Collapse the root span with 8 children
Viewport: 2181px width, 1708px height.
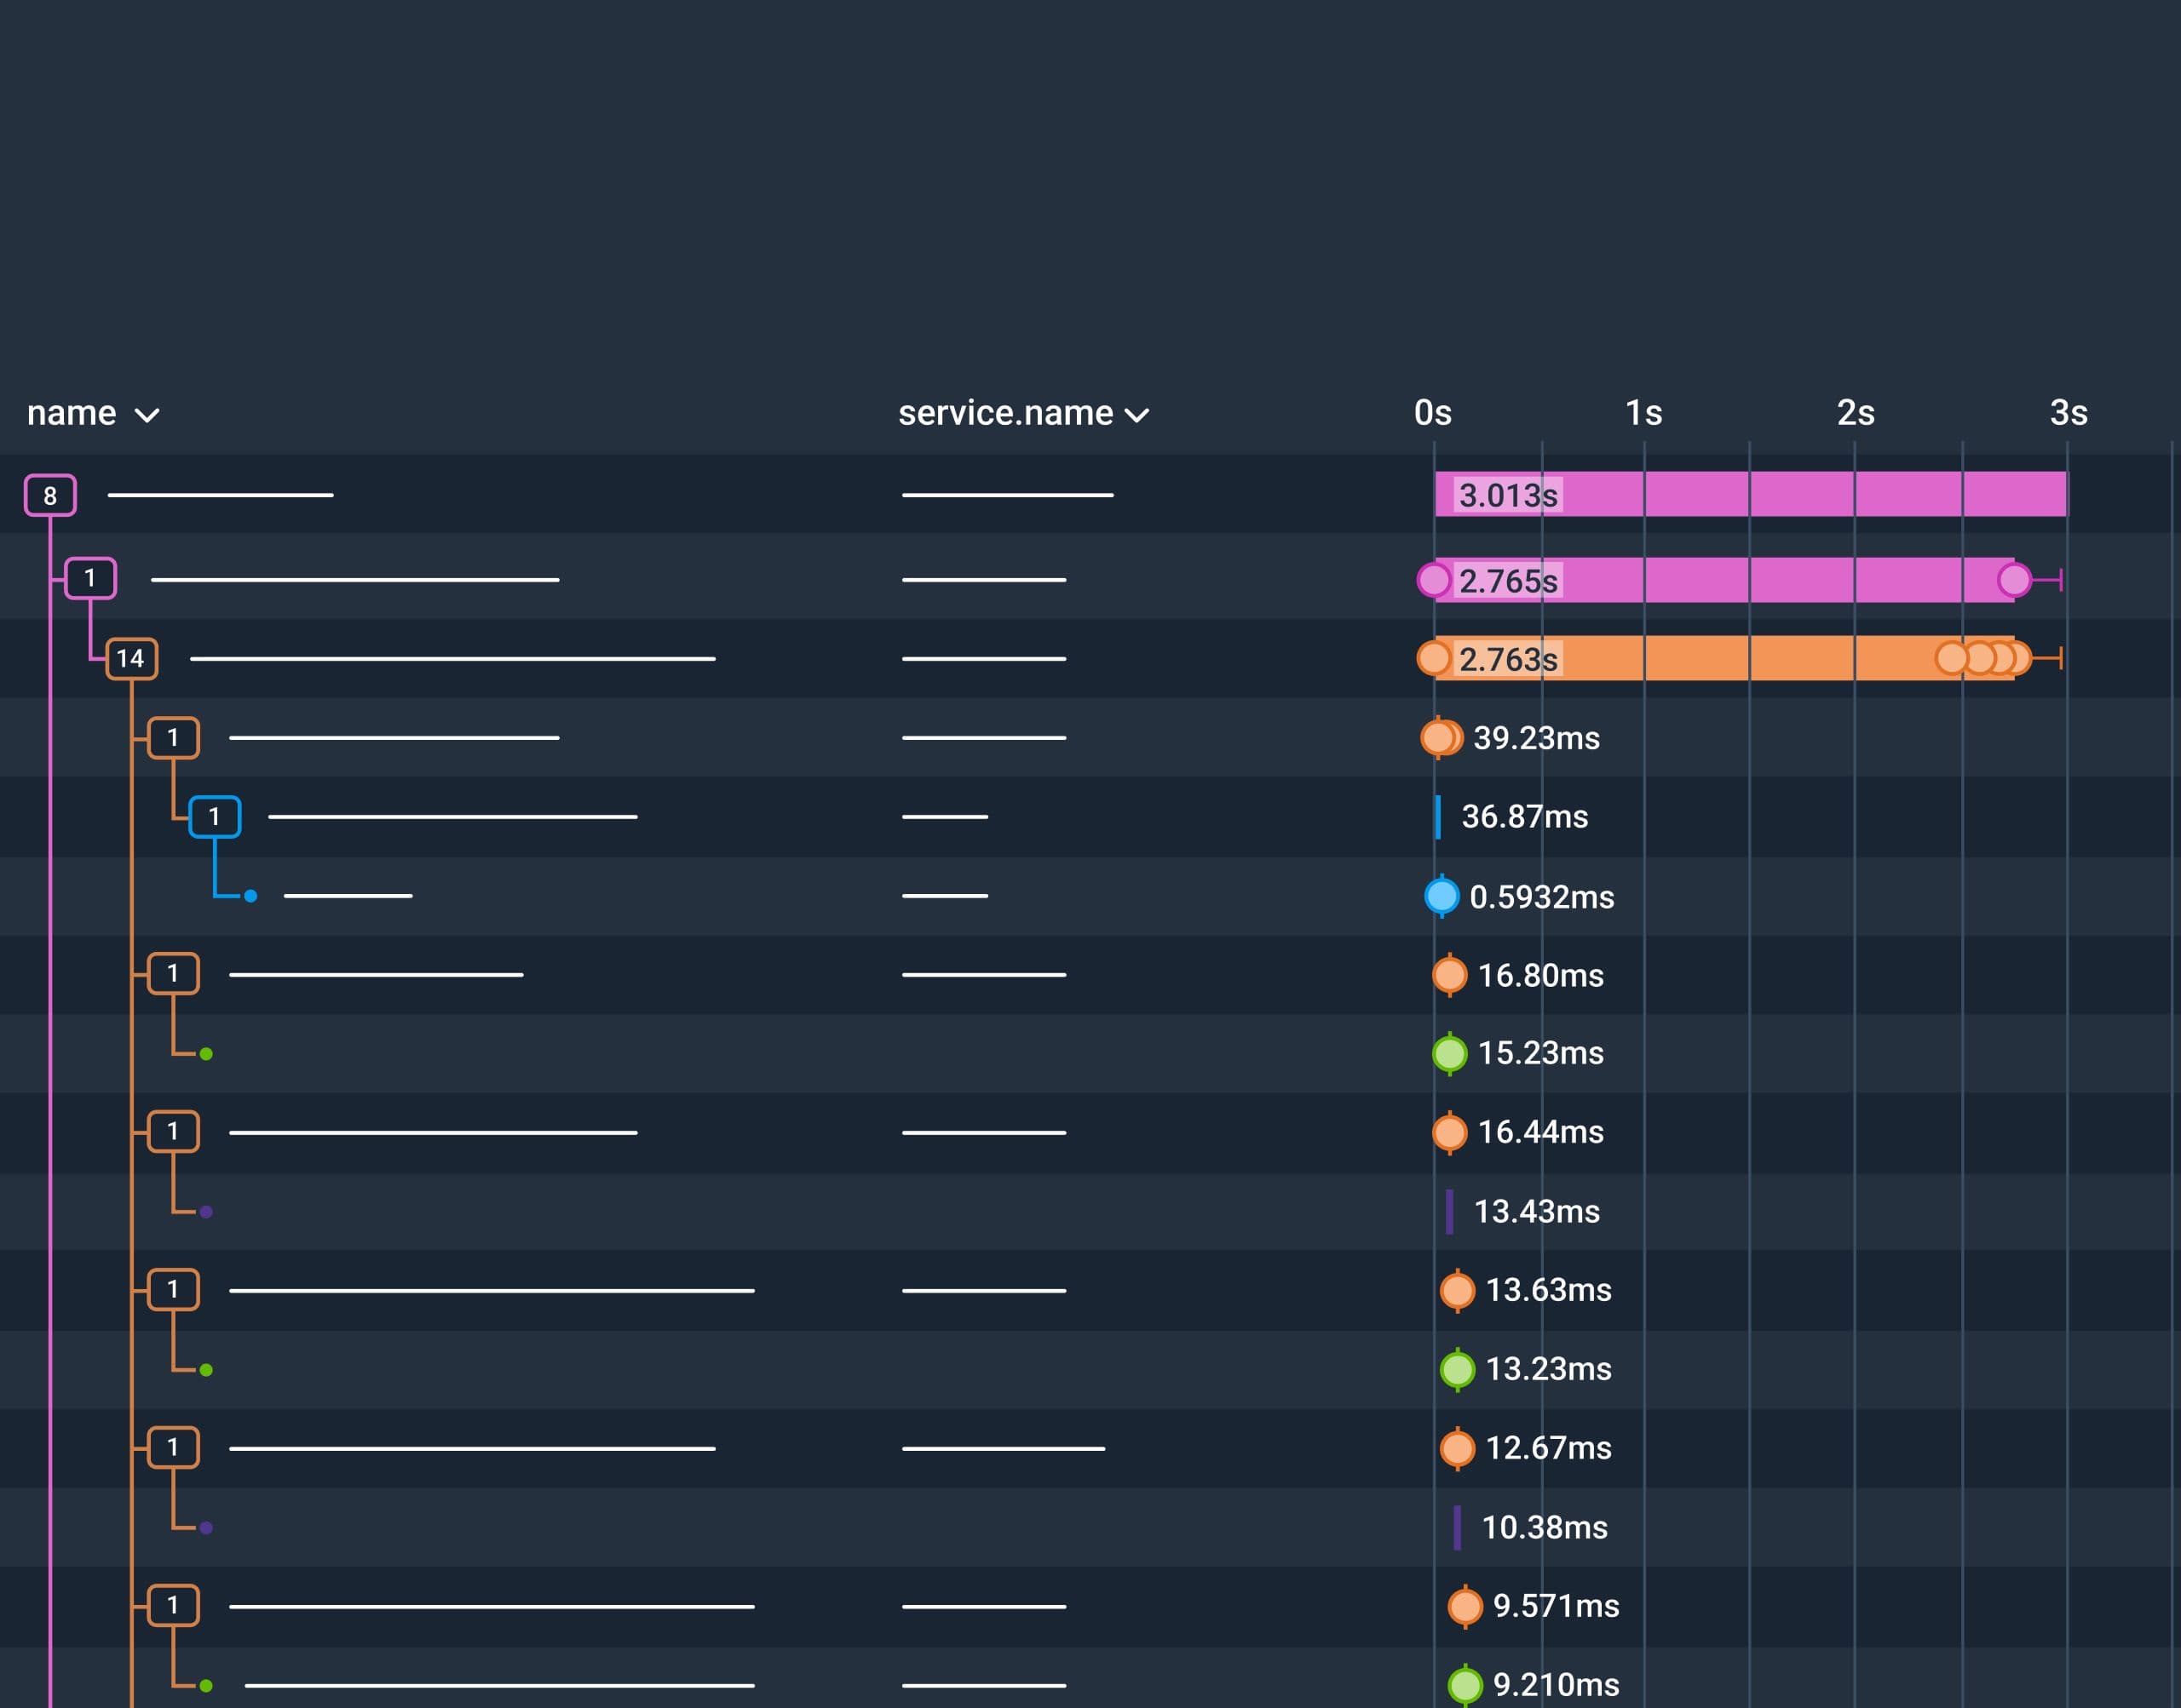[50, 495]
